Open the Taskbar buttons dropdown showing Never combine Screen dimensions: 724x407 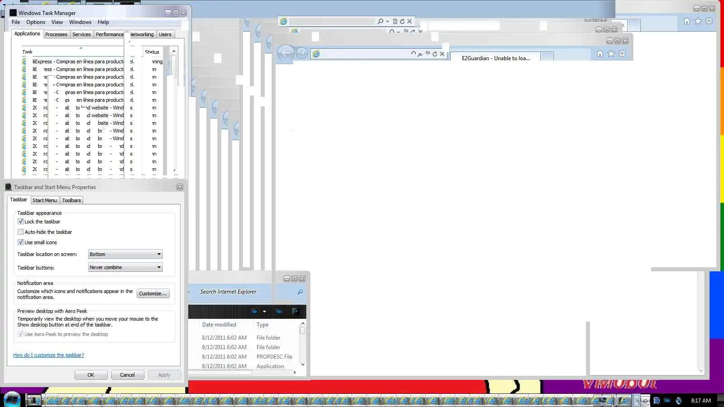tap(125, 267)
